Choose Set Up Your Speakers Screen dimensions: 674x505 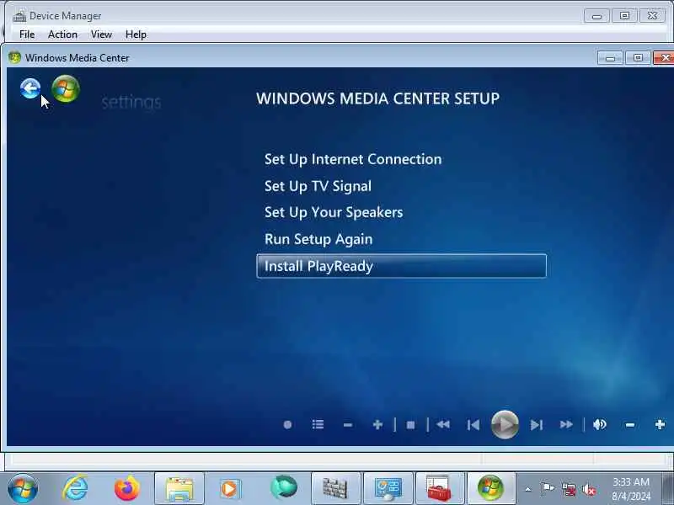tap(334, 212)
